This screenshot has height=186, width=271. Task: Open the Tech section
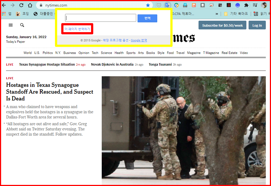(x=95, y=53)
